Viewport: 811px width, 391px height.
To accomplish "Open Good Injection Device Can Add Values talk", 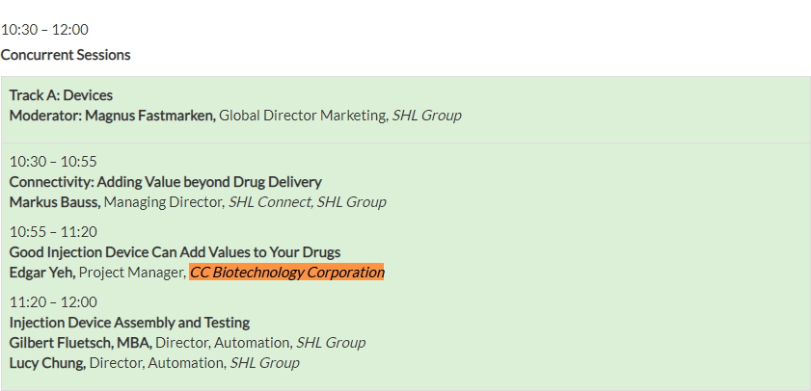I will 175,252.
